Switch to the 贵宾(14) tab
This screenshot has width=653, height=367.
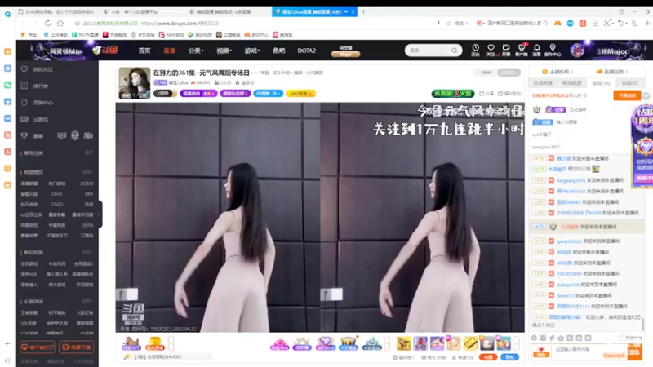click(601, 83)
